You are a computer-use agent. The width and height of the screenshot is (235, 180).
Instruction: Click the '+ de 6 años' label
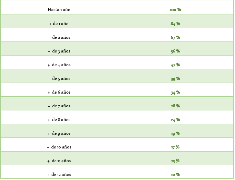pos(59,92)
